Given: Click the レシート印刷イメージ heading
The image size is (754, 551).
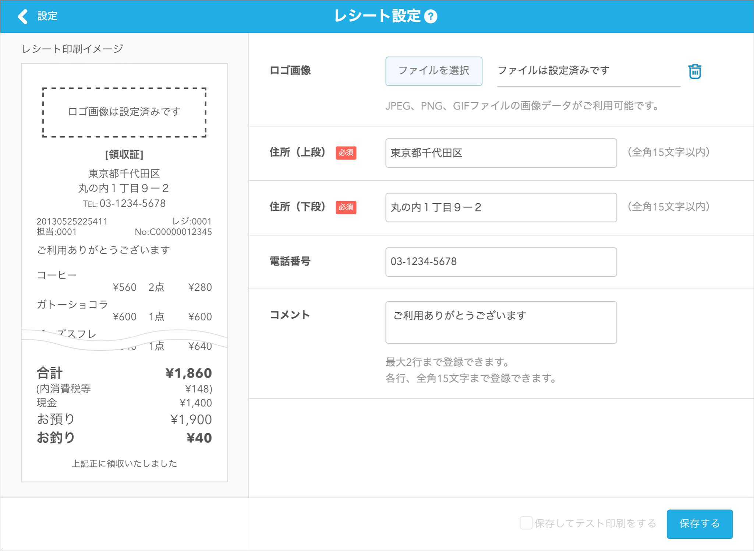Looking at the screenshot, I should coord(72,48).
